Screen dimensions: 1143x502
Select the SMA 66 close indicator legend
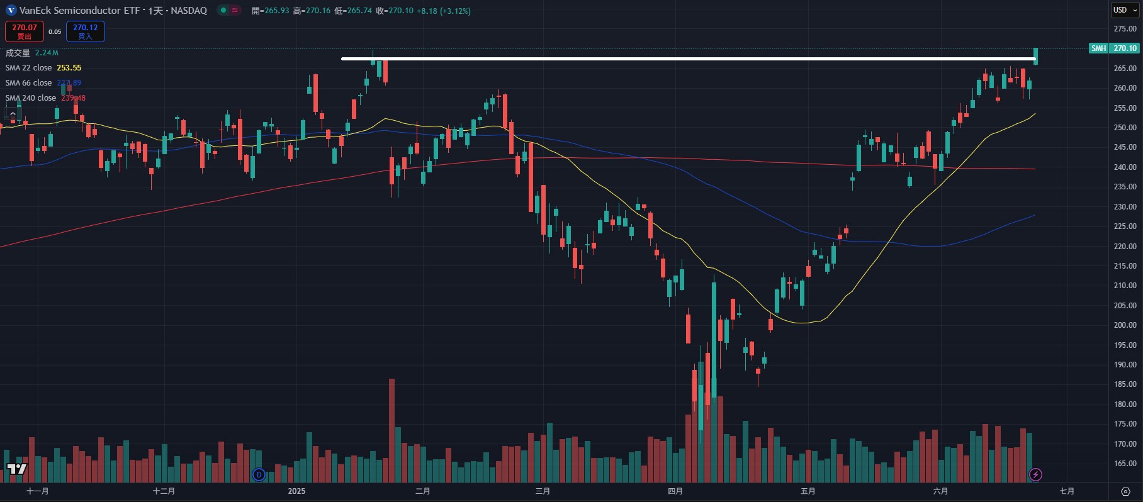(29, 83)
